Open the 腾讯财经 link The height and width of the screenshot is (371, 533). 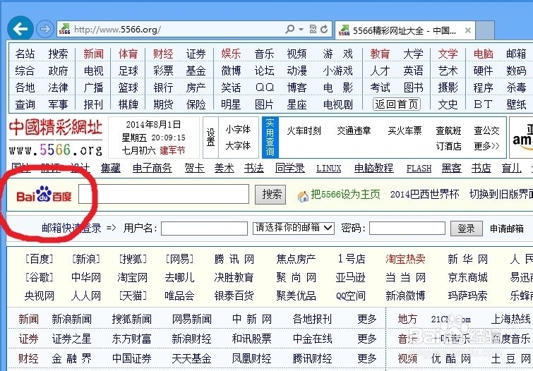coord(312,358)
